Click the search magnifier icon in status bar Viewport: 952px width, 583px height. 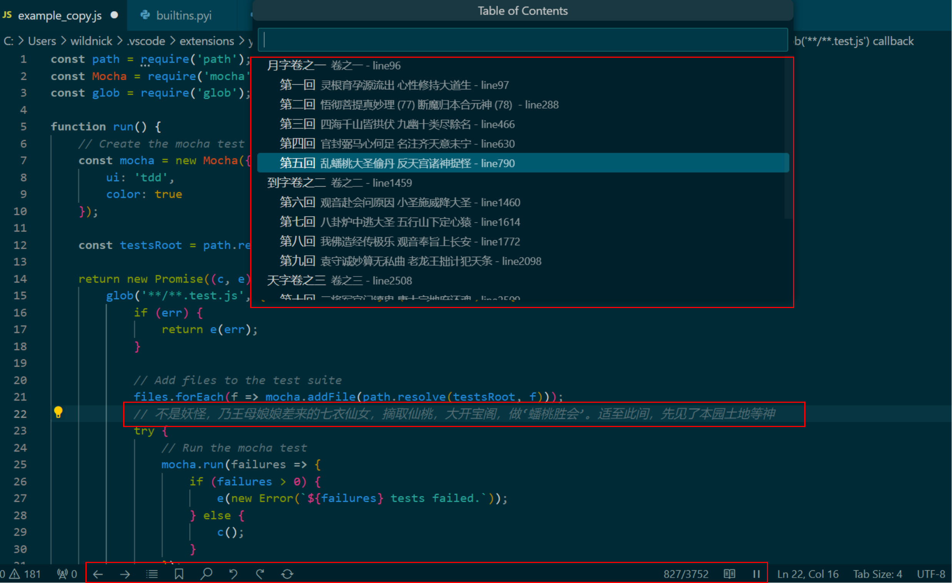pyautogui.click(x=206, y=574)
